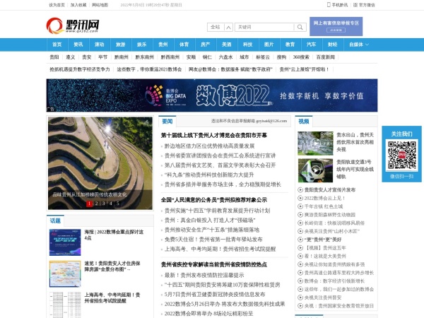
Task: Open article 5月7日贵州省卫健委新冠肺炎疫情信息发布
Action: (215, 294)
